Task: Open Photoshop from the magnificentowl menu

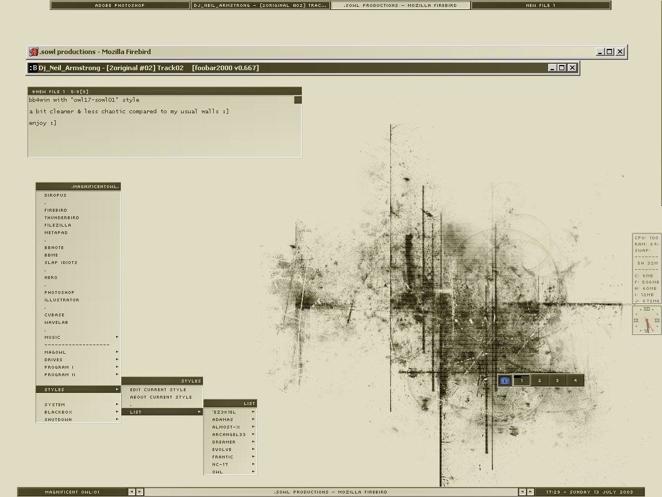Action: (78, 292)
